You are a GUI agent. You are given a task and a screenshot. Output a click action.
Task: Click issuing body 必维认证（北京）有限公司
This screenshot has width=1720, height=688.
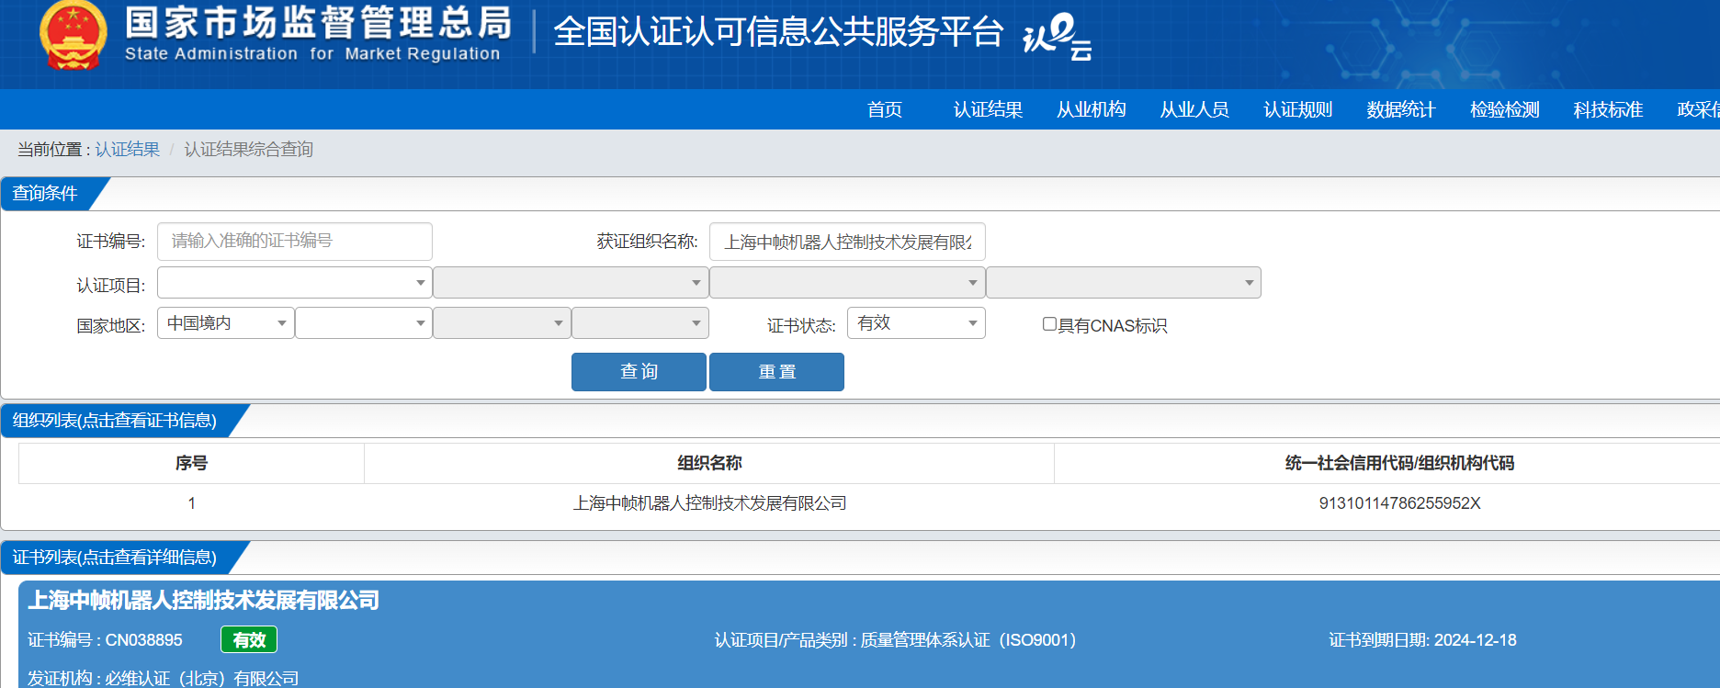coord(202,678)
